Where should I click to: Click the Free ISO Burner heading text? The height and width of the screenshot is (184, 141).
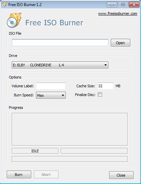[54, 23]
